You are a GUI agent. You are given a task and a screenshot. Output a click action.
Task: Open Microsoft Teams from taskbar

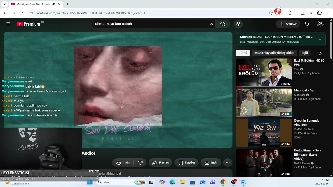click(x=213, y=182)
